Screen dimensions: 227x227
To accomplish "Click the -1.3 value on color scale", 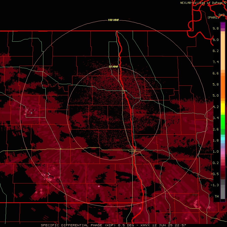I will [x=215, y=185].
